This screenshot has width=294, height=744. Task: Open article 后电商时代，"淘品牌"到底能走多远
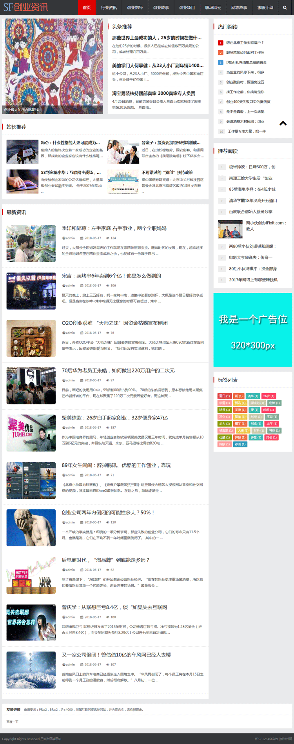pyautogui.click(x=105, y=560)
